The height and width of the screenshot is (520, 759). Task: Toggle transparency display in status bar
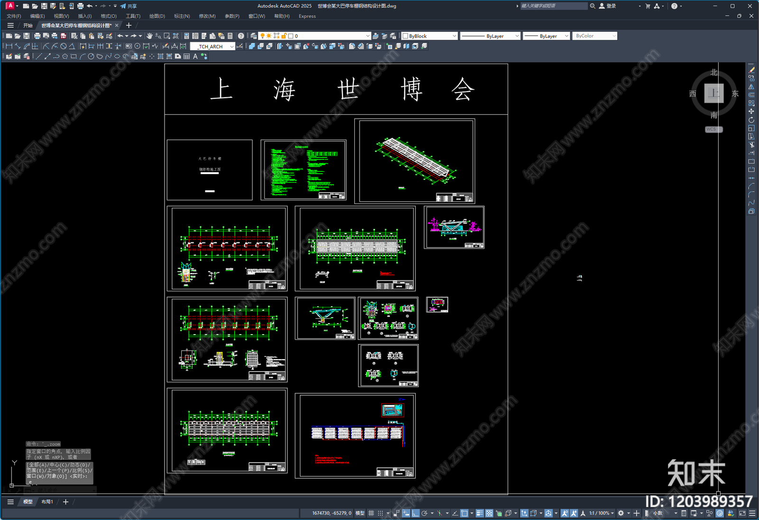coord(489,513)
